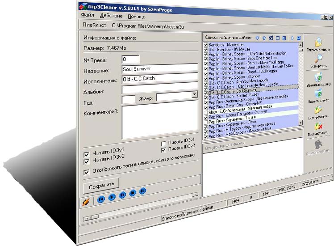
Task: Click the status bar value 1464
Action: coord(235,202)
